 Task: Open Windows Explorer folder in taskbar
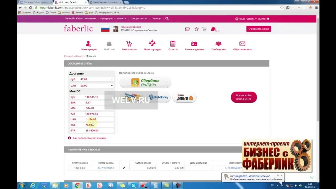(55, 185)
